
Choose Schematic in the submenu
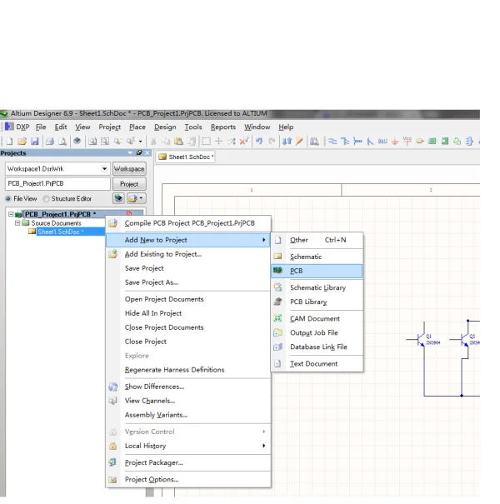(317, 257)
